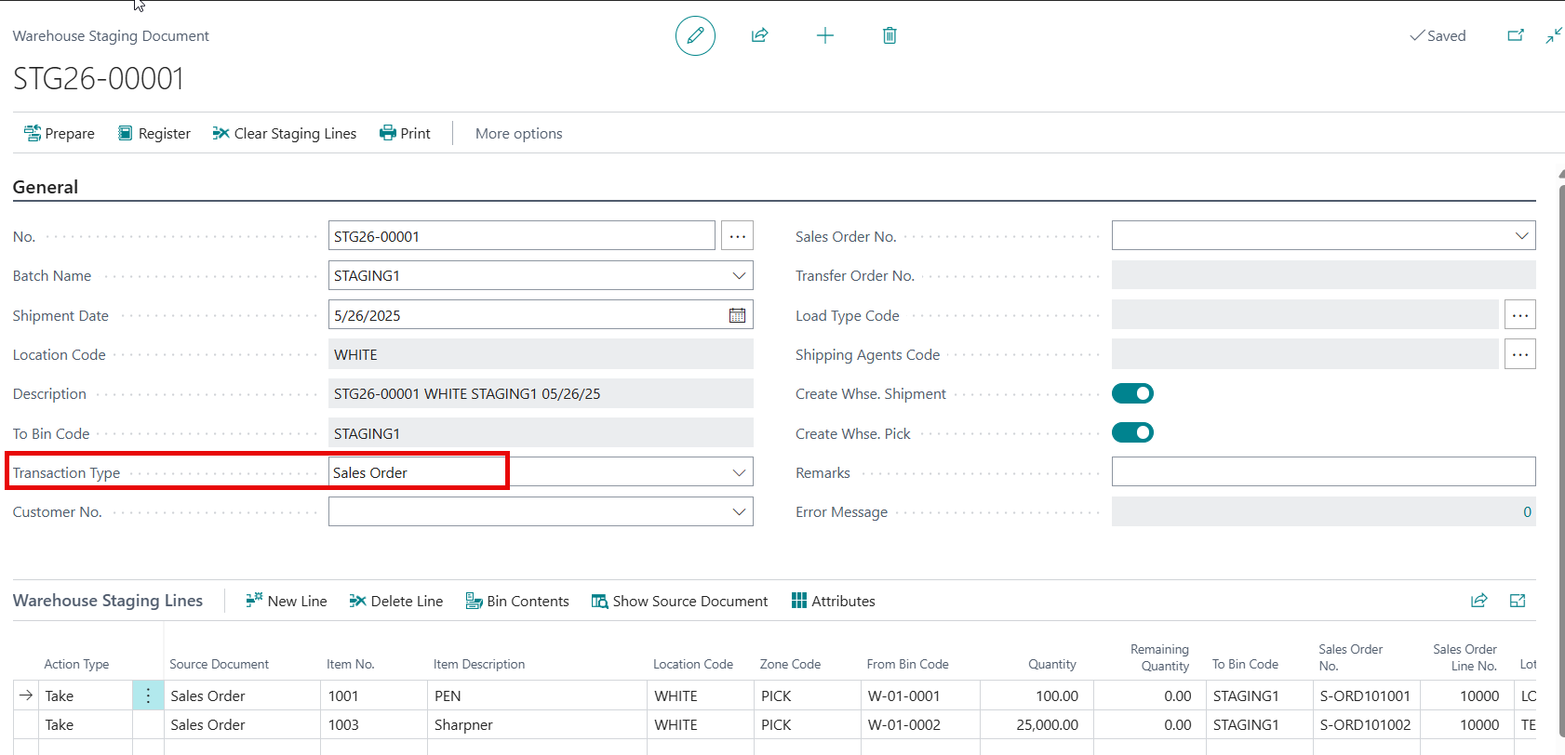This screenshot has height=755, width=1565.
Task: Click the plus icon for new document
Action: coord(824,36)
